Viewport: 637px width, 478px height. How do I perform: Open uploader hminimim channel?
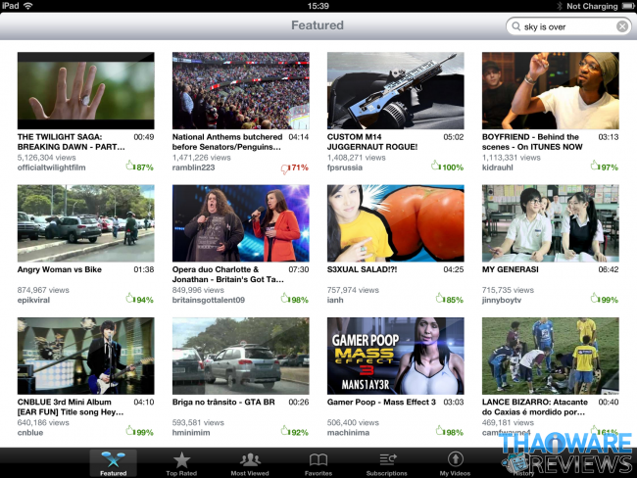tap(191, 433)
